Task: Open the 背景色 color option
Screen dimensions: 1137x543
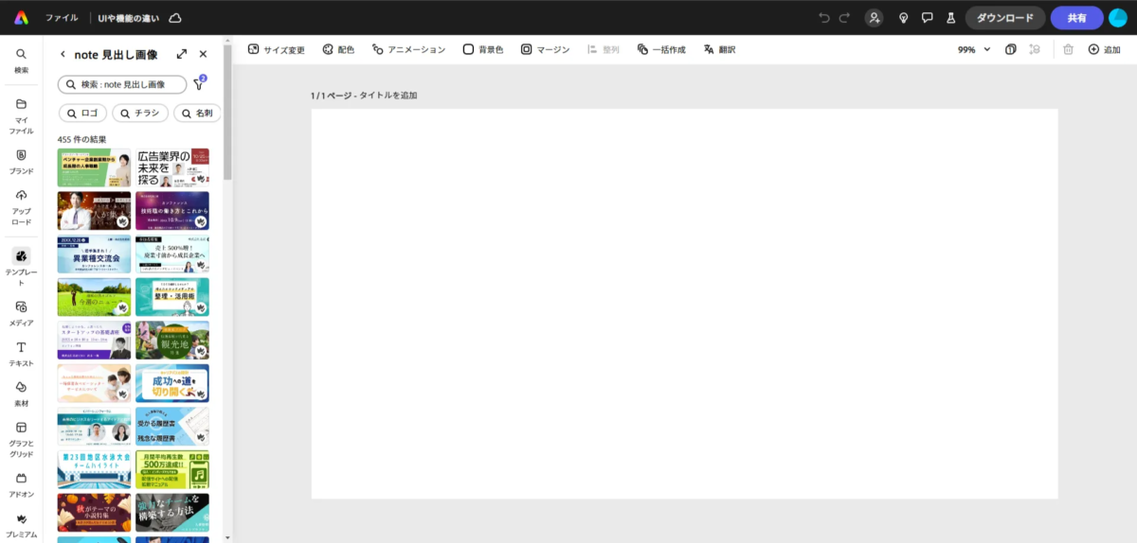Action: (x=483, y=49)
